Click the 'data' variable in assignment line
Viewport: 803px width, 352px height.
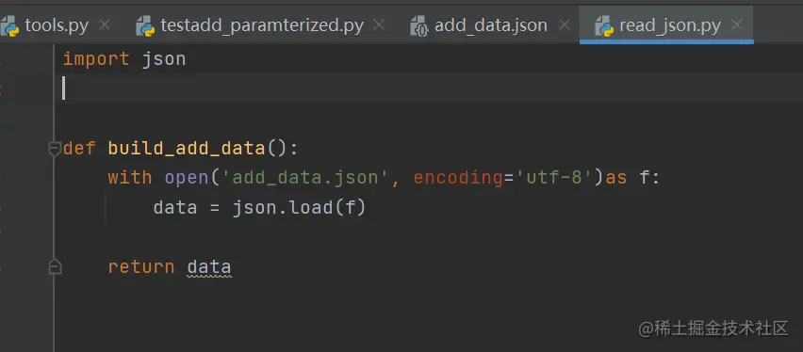tap(175, 208)
